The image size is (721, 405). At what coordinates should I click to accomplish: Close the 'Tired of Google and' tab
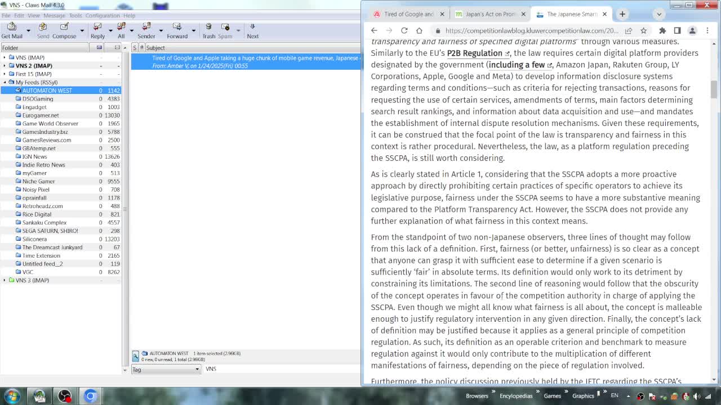coord(442,14)
